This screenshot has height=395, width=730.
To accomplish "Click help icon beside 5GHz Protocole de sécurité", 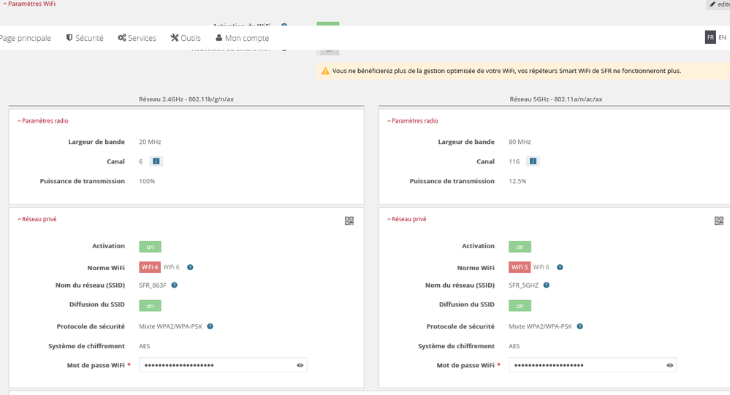I will coord(579,326).
